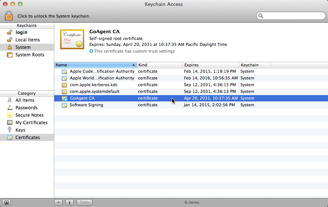
Task: Select the Passwords category
Action: [x=27, y=108]
